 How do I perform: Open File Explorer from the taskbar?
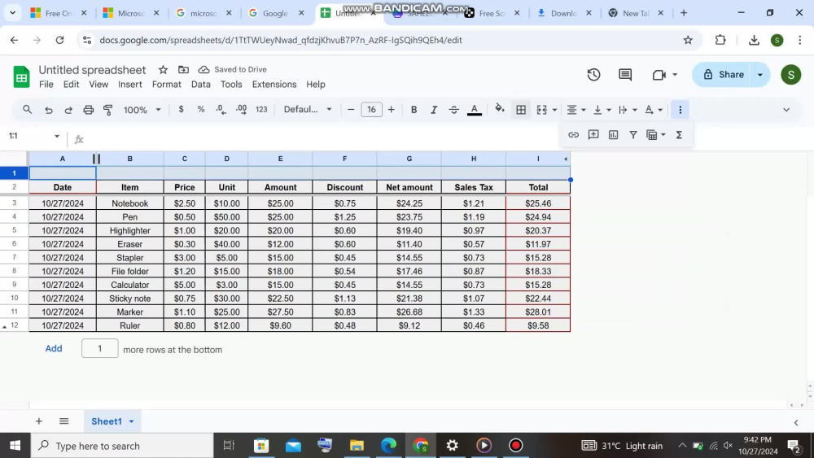[357, 446]
